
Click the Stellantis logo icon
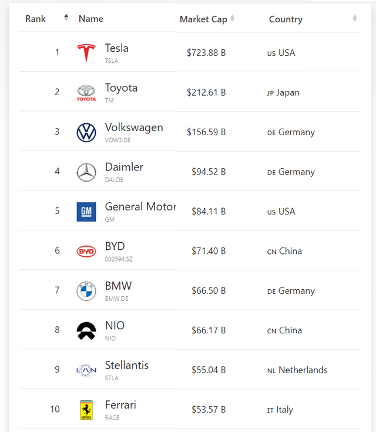pos(86,370)
